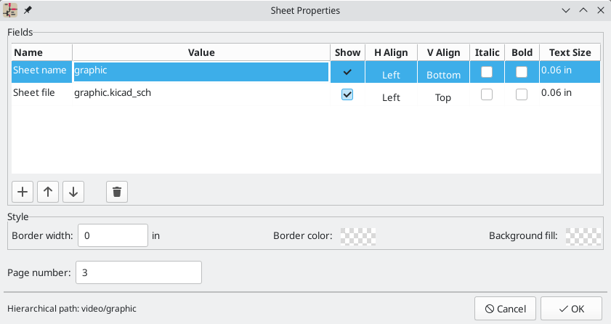Toggle Show checkbox for Sheet name row
This screenshot has height=324, width=611.
[x=347, y=72]
